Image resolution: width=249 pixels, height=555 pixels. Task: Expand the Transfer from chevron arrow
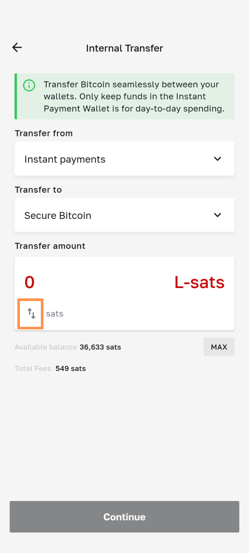218,159
